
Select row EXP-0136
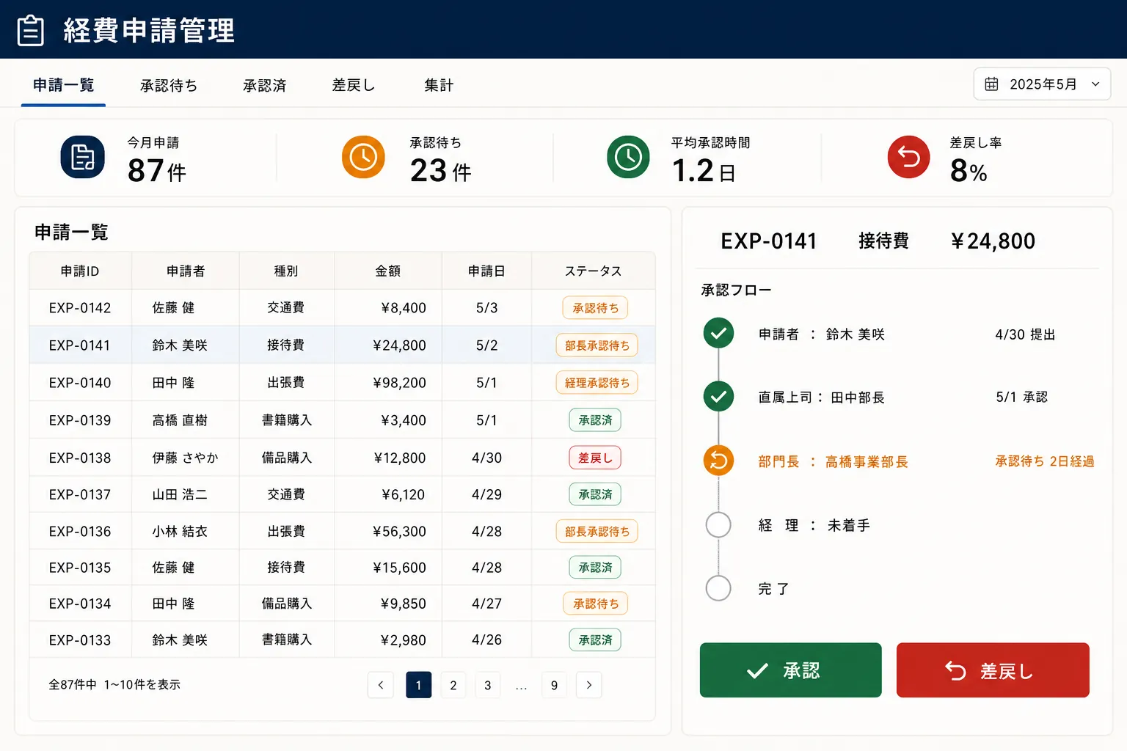(342, 531)
